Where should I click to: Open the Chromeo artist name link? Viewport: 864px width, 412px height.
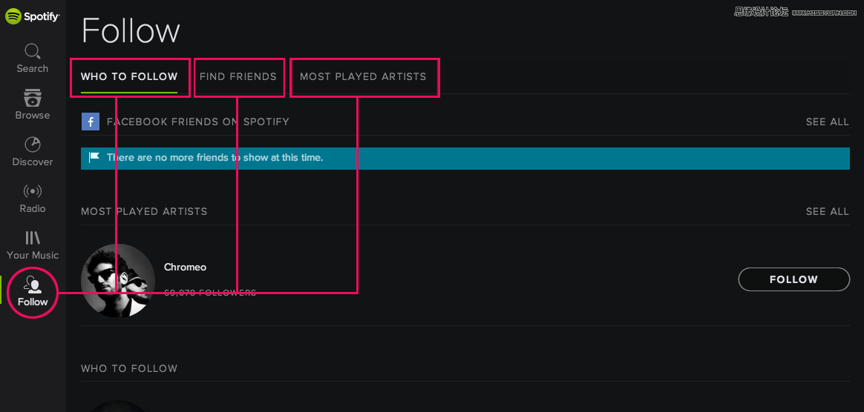point(185,268)
